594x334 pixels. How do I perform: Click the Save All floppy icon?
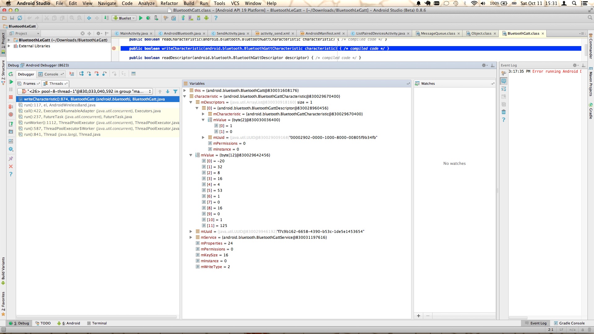[12, 18]
